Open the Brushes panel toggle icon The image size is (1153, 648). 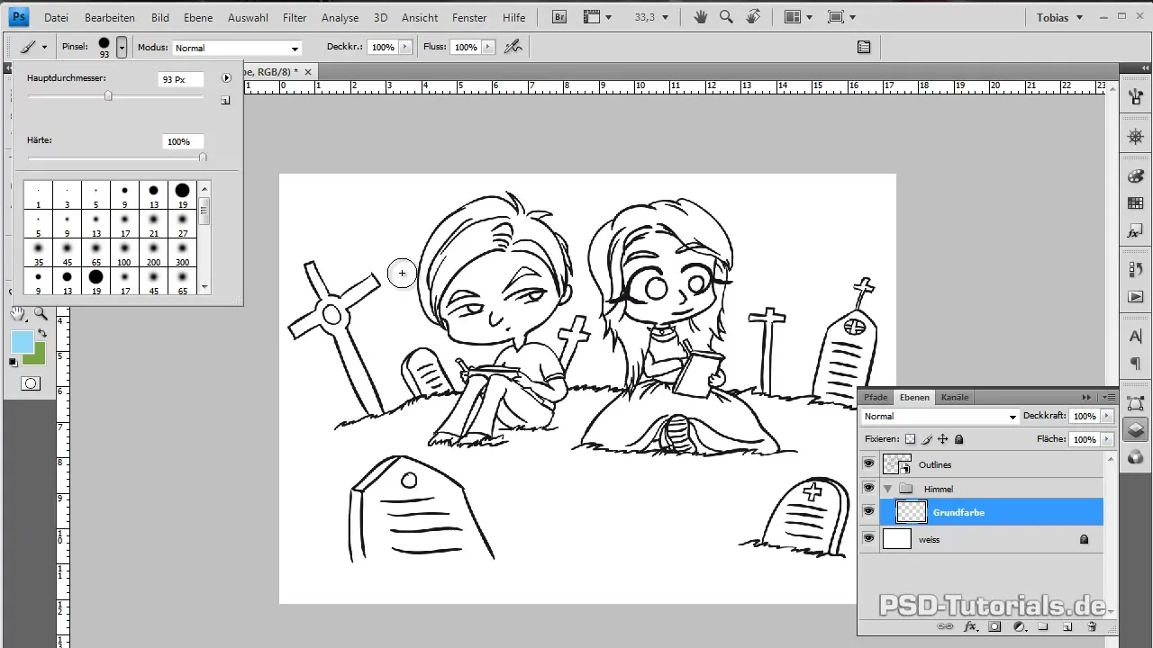click(864, 47)
